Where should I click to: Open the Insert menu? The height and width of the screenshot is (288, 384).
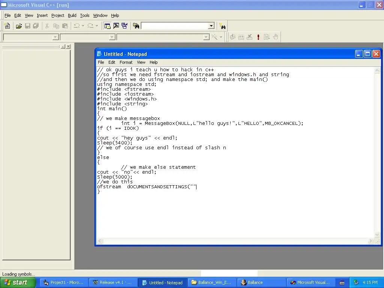tap(42, 15)
